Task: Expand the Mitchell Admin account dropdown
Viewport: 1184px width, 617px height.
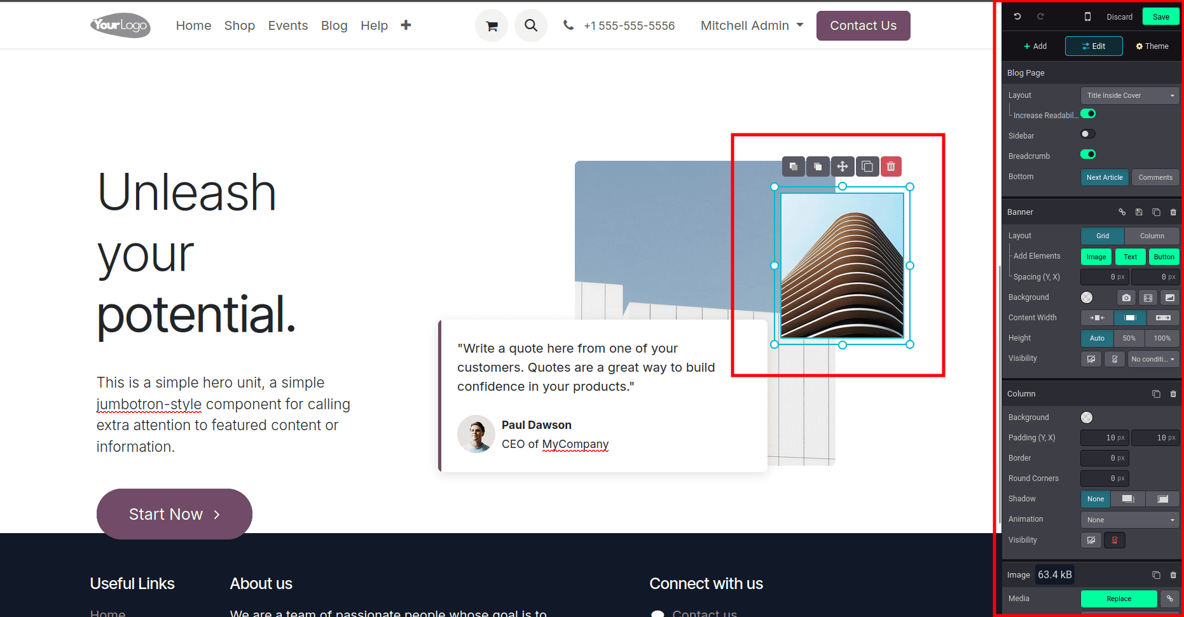Action: click(752, 25)
